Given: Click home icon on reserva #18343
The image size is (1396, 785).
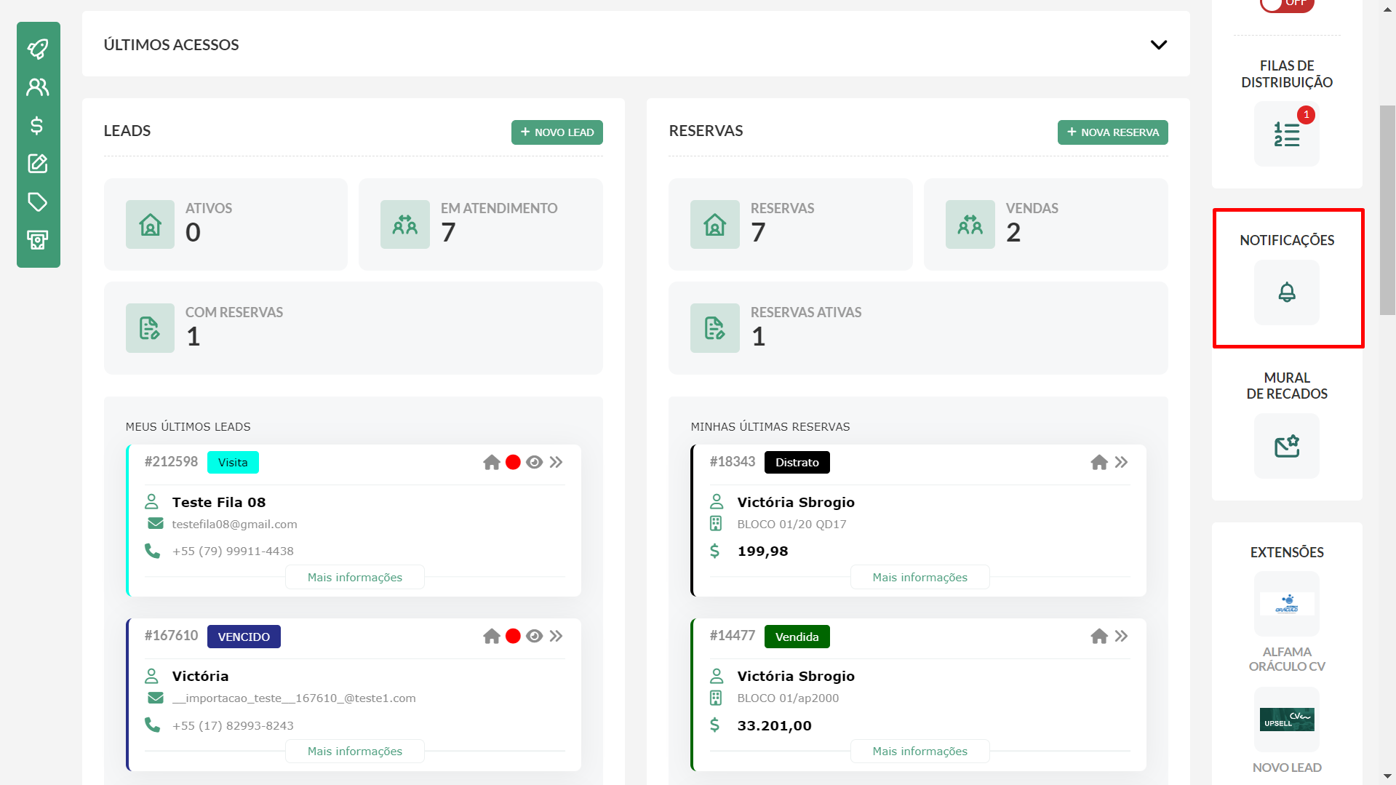Looking at the screenshot, I should tap(1099, 463).
